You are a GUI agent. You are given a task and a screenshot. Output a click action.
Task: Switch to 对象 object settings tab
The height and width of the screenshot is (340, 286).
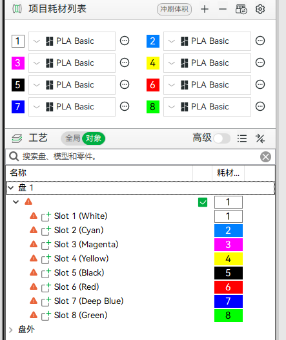point(94,138)
